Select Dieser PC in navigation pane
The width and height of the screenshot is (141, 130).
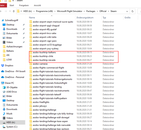click(9, 83)
